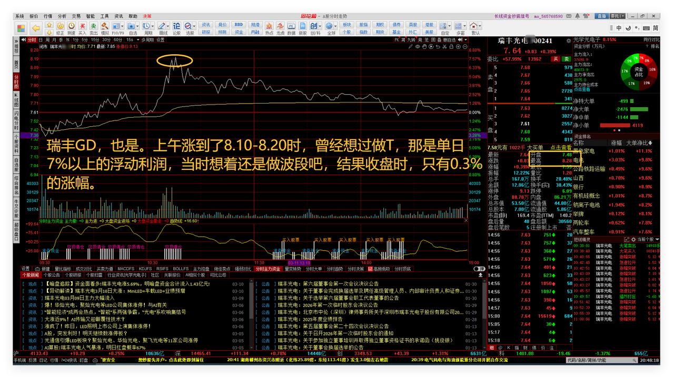Viewport: 673px width, 378px height.
Task: Expand the 画线 dropdown arrow
Action: click(x=169, y=26)
